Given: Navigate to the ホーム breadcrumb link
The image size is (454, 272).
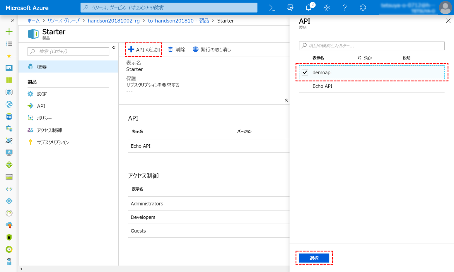Looking at the screenshot, I should click(33, 20).
